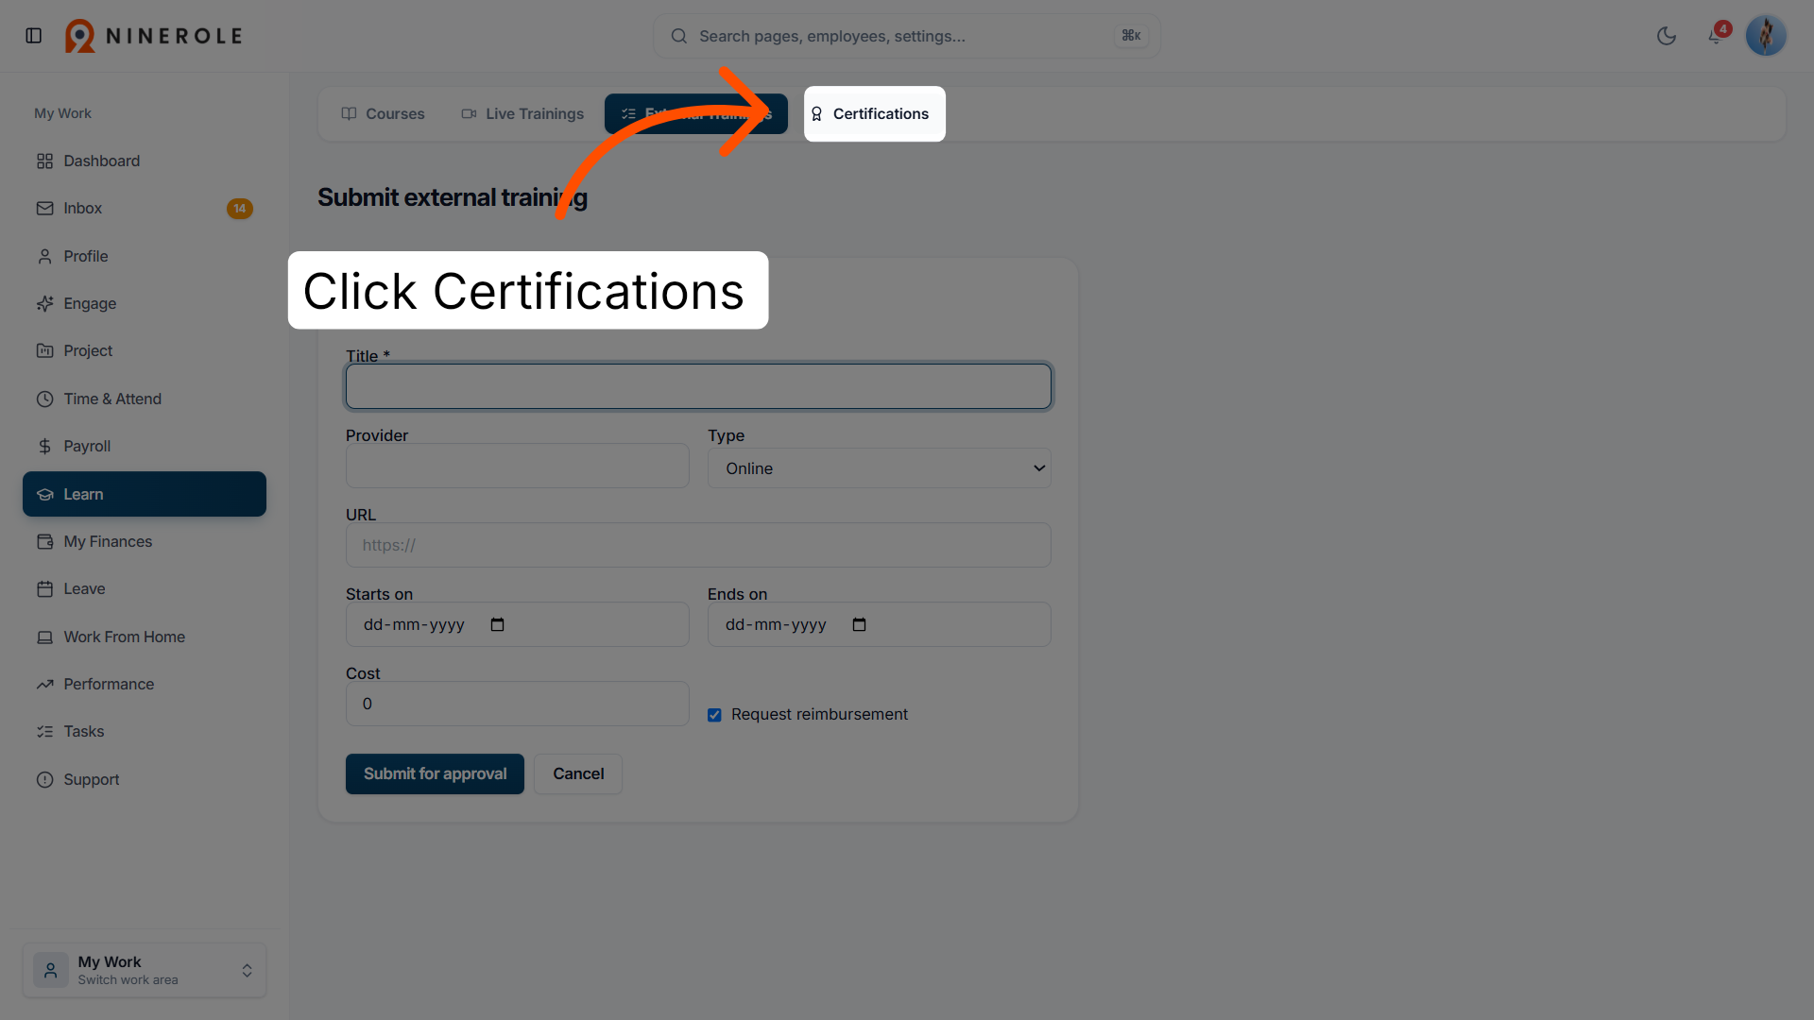Screen dimensions: 1814x1020
Task: Toggle the sidebar collapse icon
Action: click(x=34, y=36)
